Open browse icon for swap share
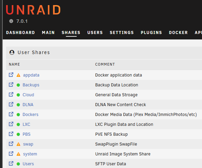Screen dimensions: 202x168 click(x=11, y=144)
